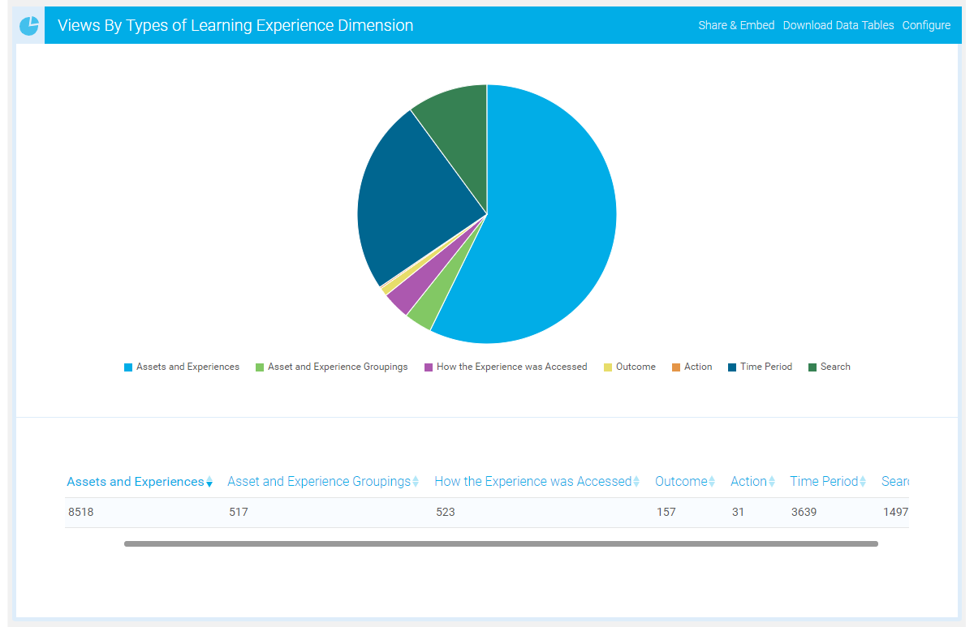Click the purple 'How the Experience was Accessed' legend icon
Image resolution: width=974 pixels, height=627 pixels.
click(428, 367)
